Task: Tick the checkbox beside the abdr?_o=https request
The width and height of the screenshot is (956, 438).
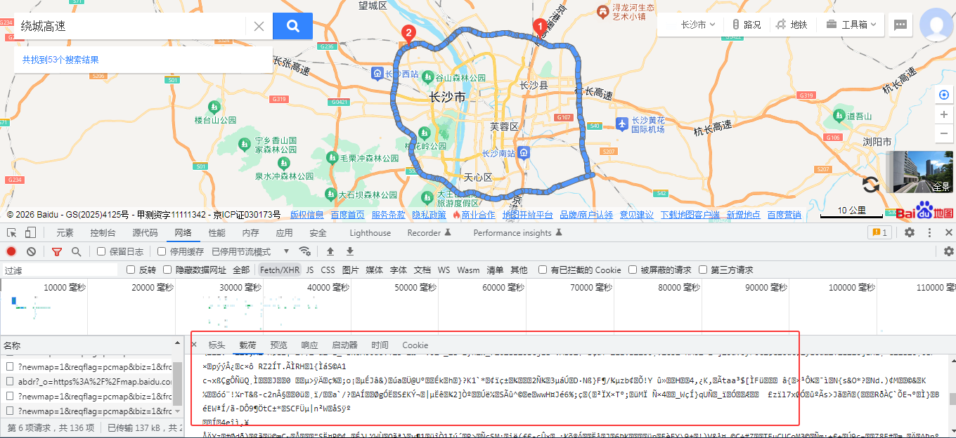Action: pos(11,382)
